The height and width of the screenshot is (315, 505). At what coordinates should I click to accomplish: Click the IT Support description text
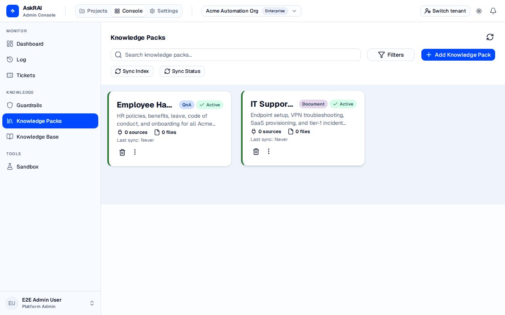pyautogui.click(x=298, y=119)
